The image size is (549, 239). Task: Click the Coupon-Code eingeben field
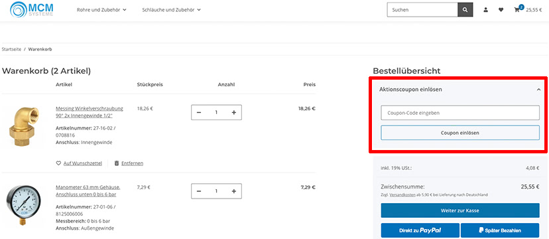pyautogui.click(x=460, y=113)
